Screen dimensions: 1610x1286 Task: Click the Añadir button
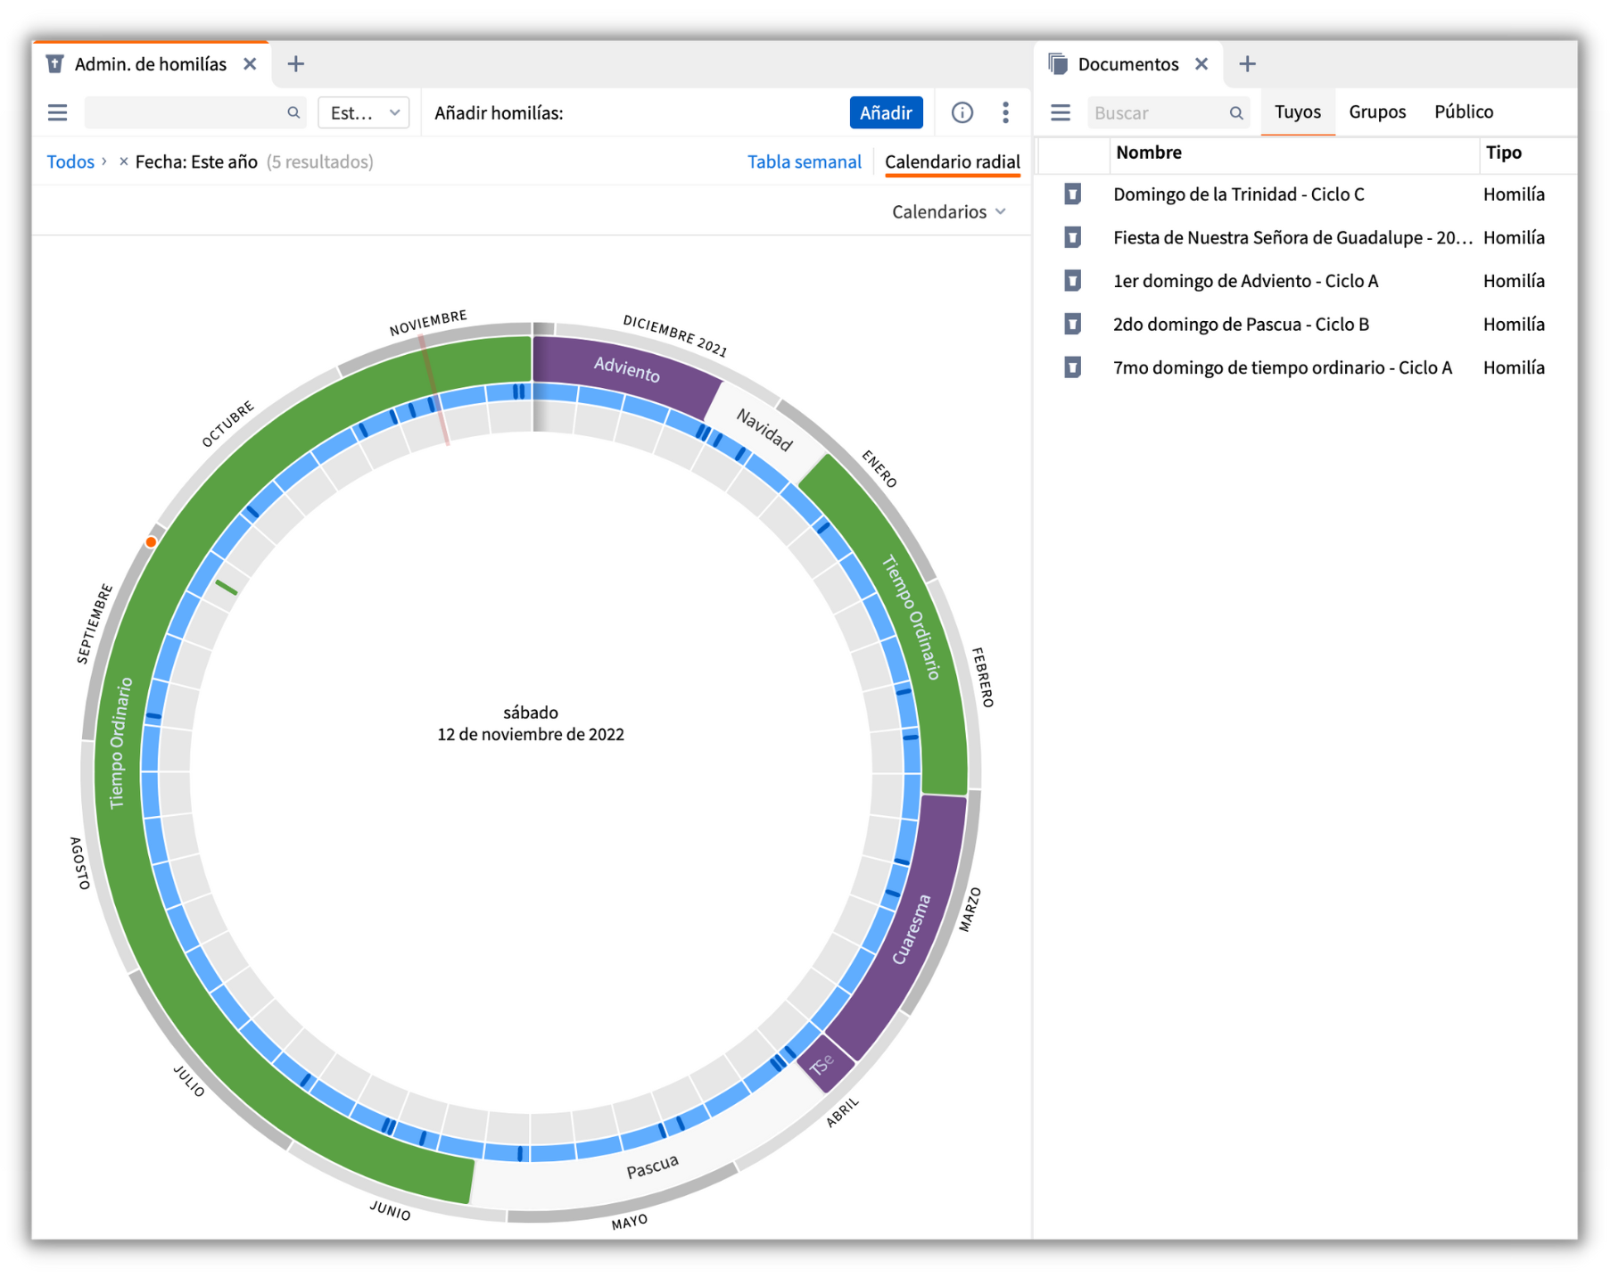pyautogui.click(x=886, y=112)
